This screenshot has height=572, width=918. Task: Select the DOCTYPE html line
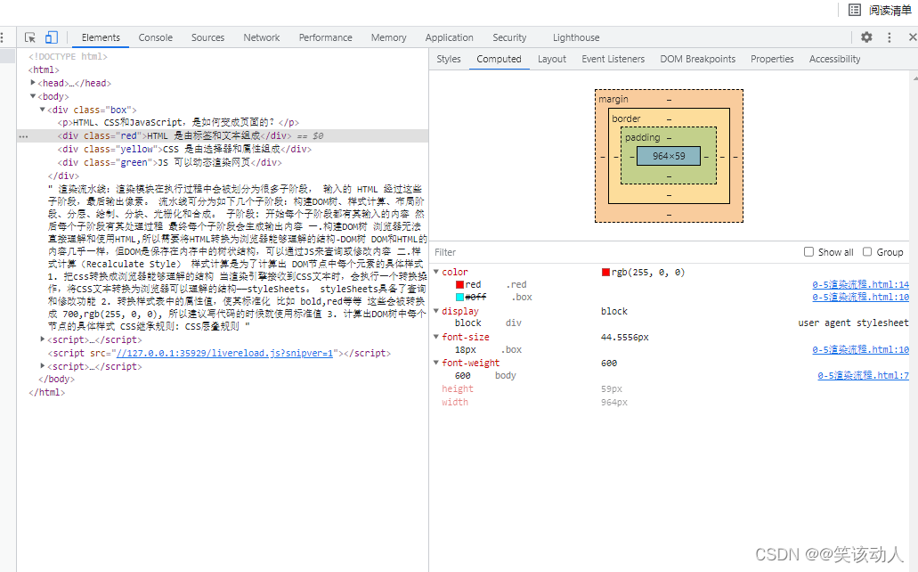[x=68, y=56]
